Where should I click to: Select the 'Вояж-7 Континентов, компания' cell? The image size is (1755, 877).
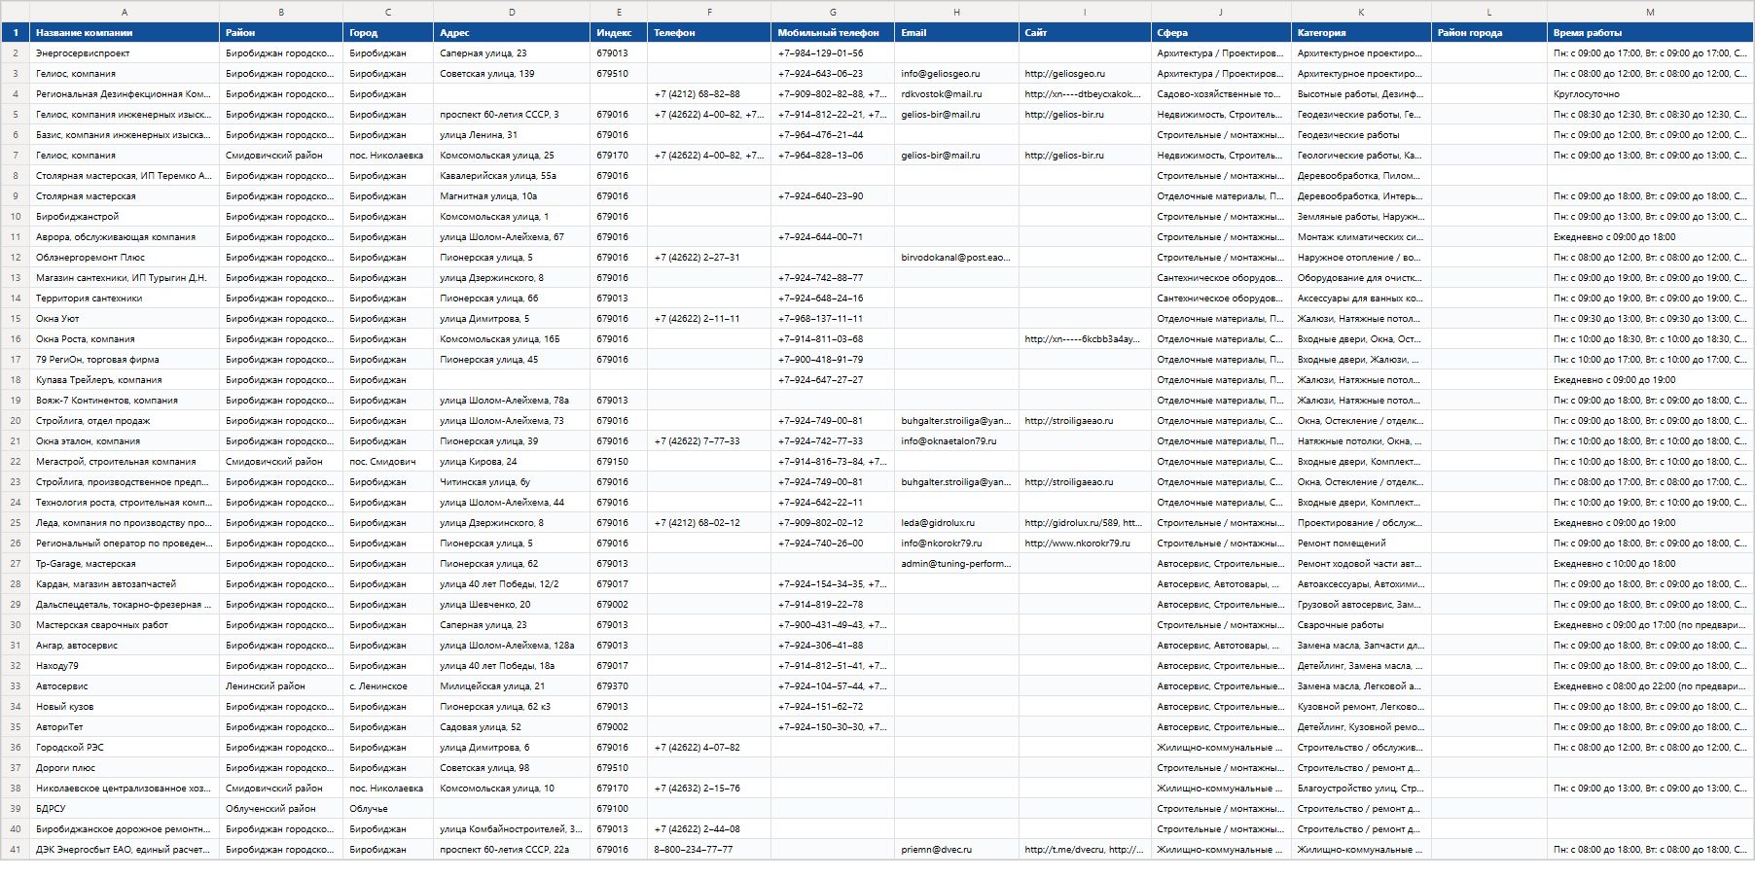pos(125,401)
